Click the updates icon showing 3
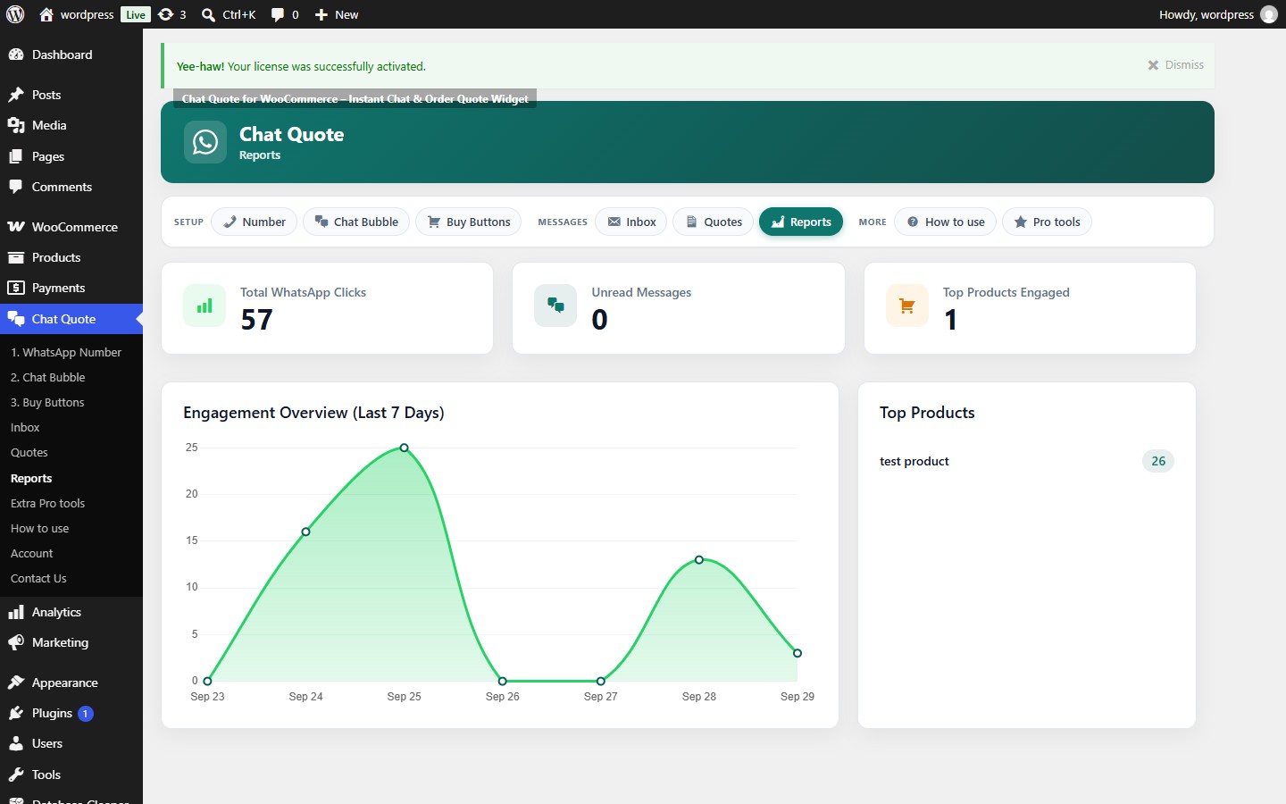 click(165, 14)
